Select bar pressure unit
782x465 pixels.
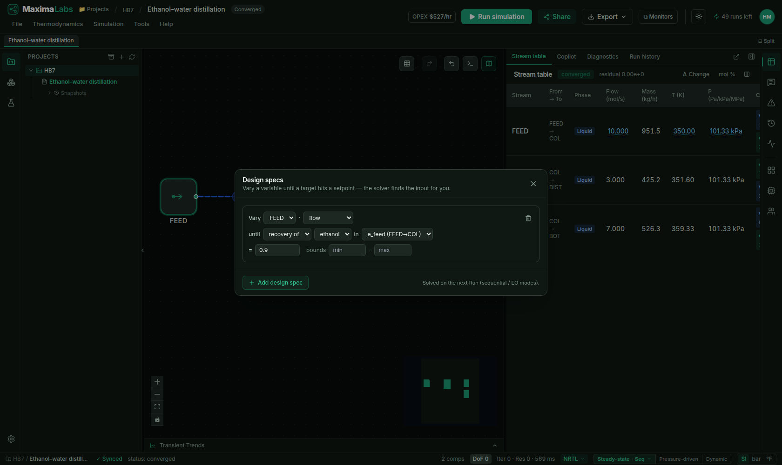pyautogui.click(x=756, y=459)
